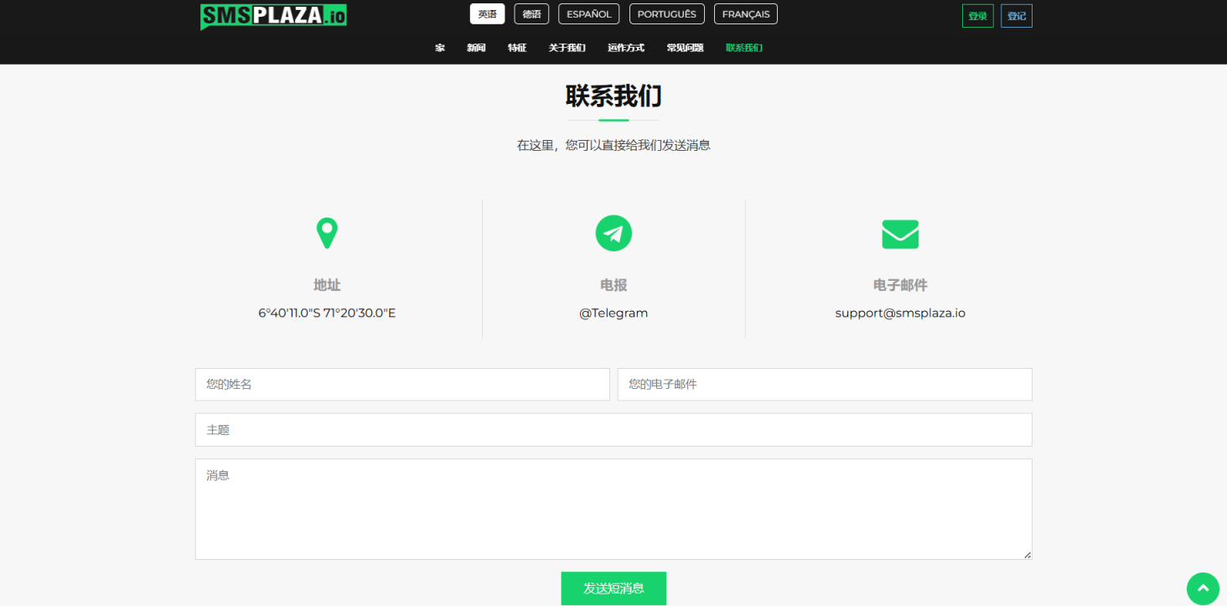Click the 您的姓名 input field

[x=402, y=385]
